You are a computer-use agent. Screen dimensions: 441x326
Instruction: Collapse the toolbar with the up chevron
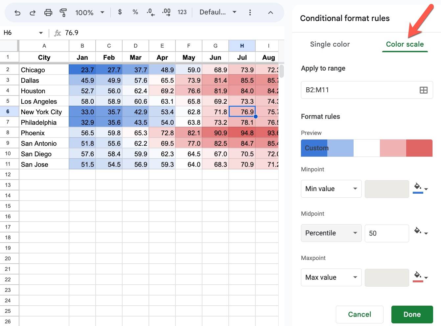(x=270, y=12)
